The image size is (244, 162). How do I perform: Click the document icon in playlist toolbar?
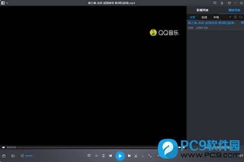click(x=235, y=17)
